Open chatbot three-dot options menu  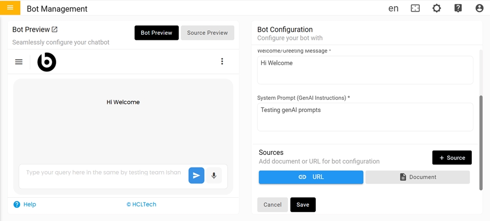pyautogui.click(x=222, y=62)
